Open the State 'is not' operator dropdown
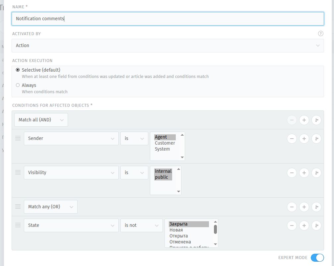The height and width of the screenshot is (266, 334). pos(141,225)
